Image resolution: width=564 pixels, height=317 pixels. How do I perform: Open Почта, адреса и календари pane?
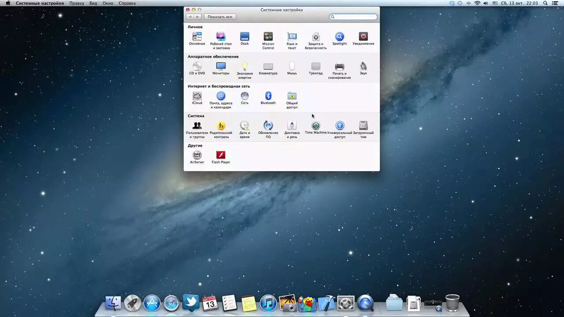(x=221, y=100)
